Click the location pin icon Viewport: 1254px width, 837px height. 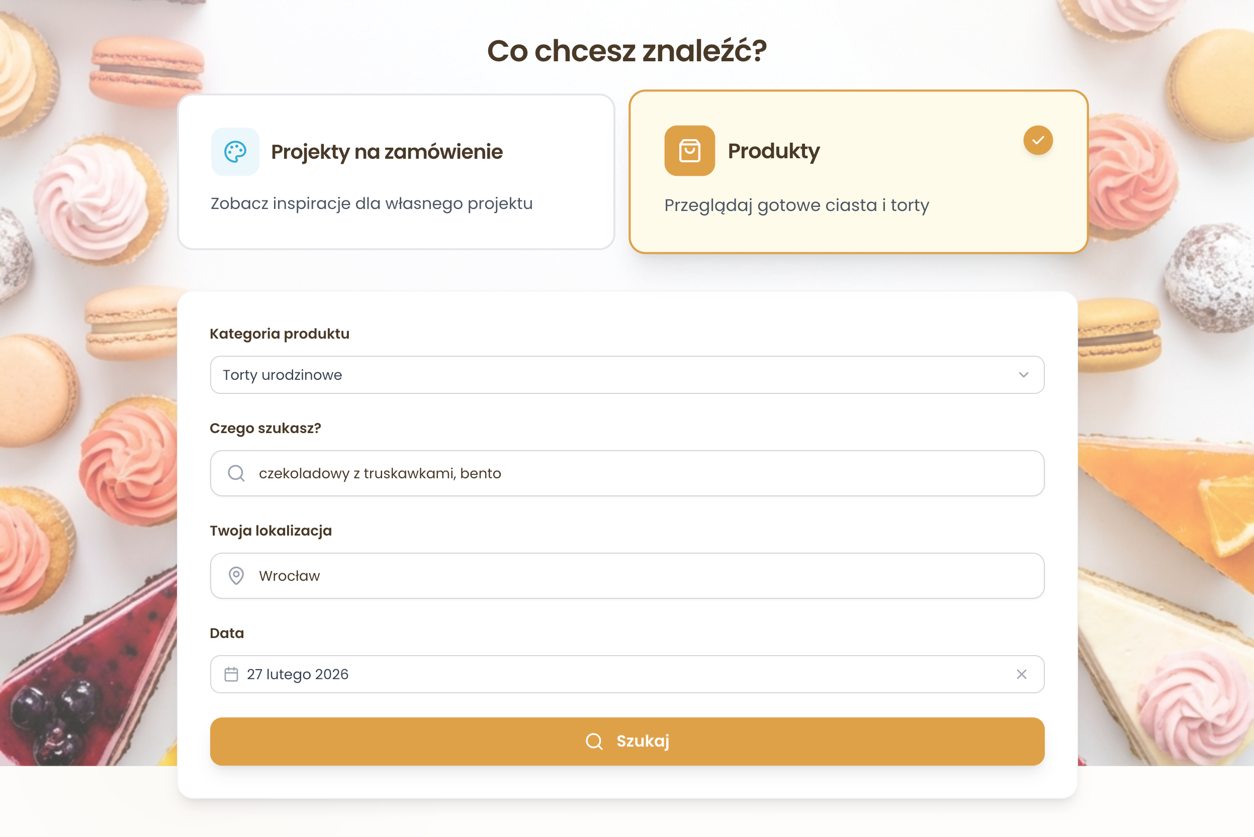[236, 575]
